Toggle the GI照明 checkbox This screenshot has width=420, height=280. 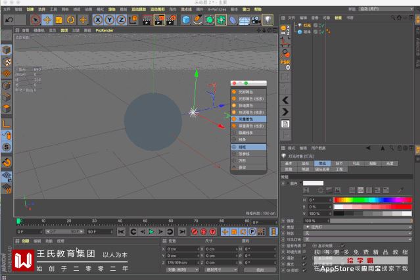click(304, 270)
